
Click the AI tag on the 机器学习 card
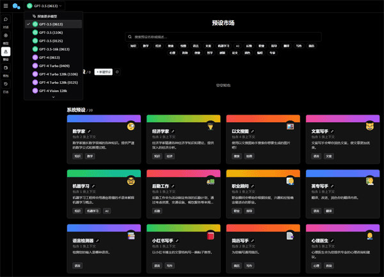click(106, 211)
